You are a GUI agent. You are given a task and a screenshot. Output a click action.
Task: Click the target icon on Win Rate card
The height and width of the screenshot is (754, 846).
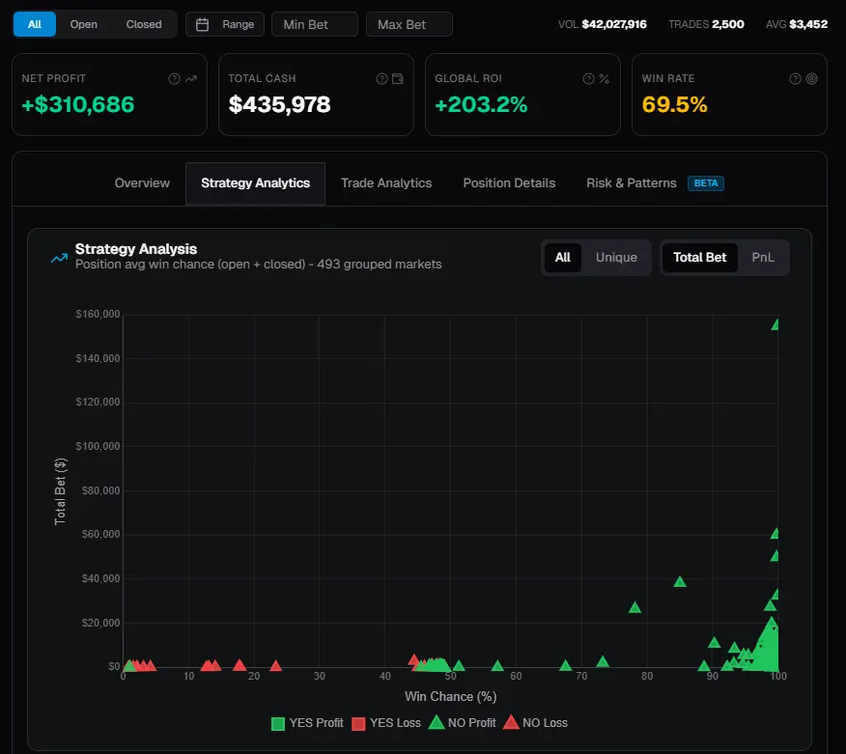coord(811,79)
